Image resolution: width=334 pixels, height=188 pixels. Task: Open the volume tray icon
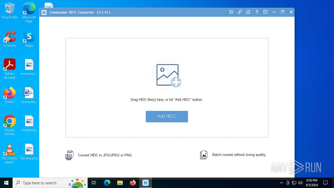300,183
